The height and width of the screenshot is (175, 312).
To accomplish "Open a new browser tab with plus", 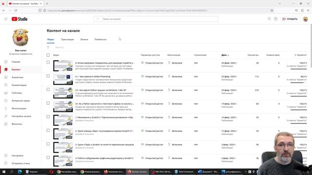I will [47, 3].
